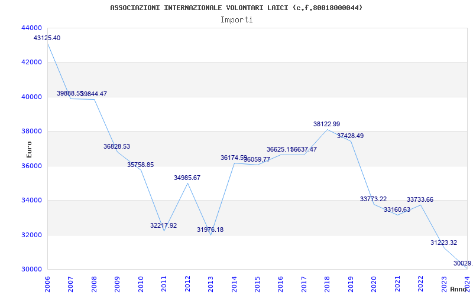Click x-axis year 2014

pyautogui.click(x=234, y=284)
